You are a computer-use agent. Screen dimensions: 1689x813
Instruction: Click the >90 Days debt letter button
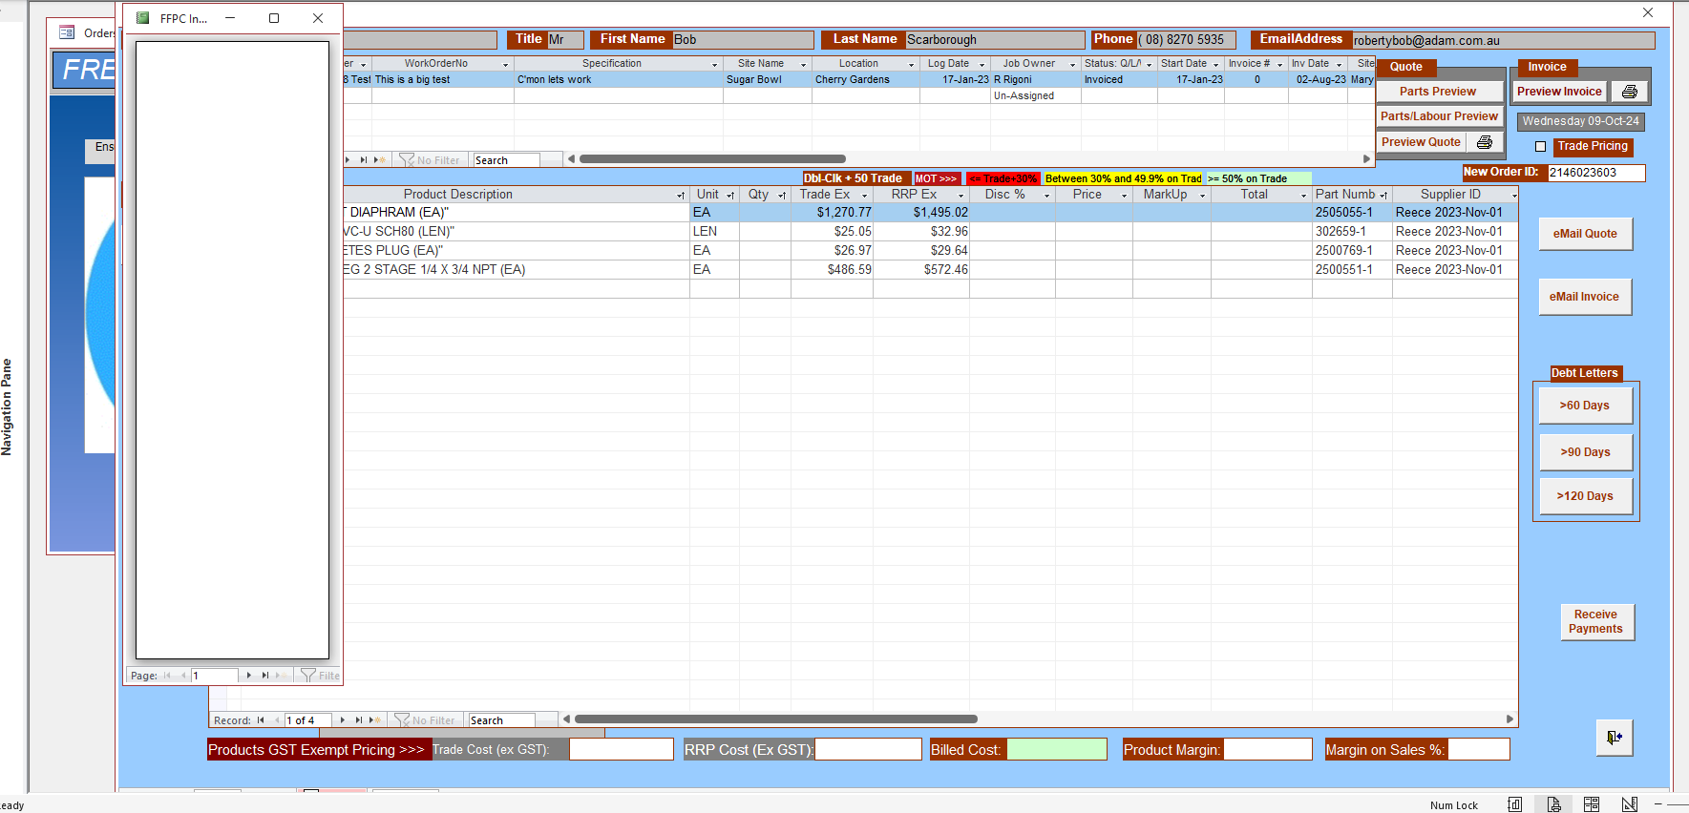point(1585,452)
